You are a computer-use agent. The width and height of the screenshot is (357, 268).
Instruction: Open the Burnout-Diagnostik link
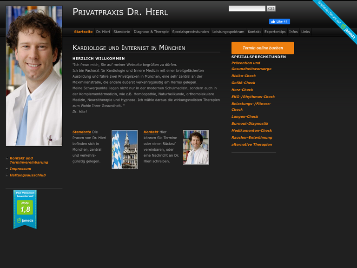[250, 124]
